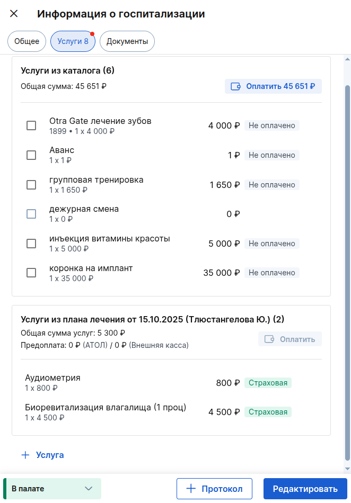The image size is (351, 503).
Task: Switch to the Документы tab
Action: point(127,41)
